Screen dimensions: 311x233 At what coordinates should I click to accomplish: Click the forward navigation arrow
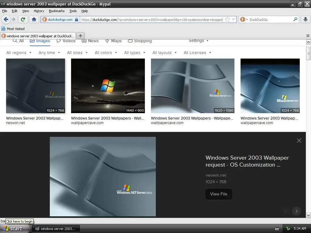click(x=14, y=19)
